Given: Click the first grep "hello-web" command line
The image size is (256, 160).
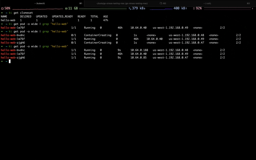Looking at the screenshot, I should coord(38,24).
